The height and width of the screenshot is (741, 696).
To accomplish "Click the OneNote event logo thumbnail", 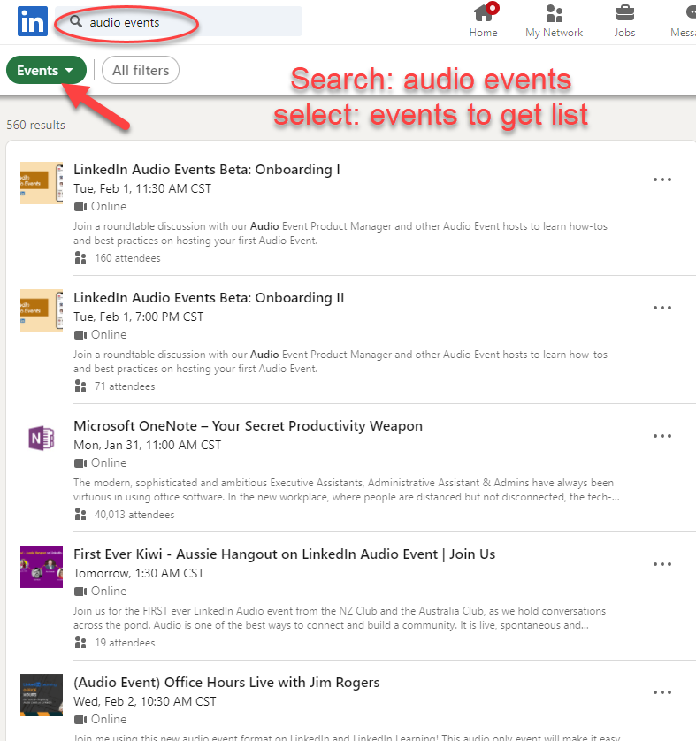I will coord(42,439).
